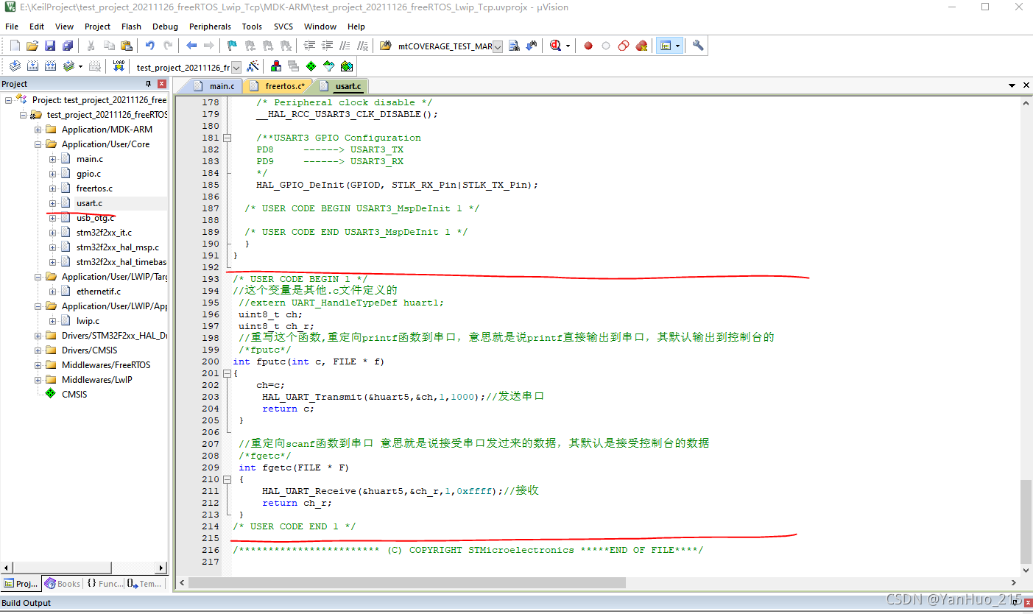Open the SVCS menu

point(283,27)
